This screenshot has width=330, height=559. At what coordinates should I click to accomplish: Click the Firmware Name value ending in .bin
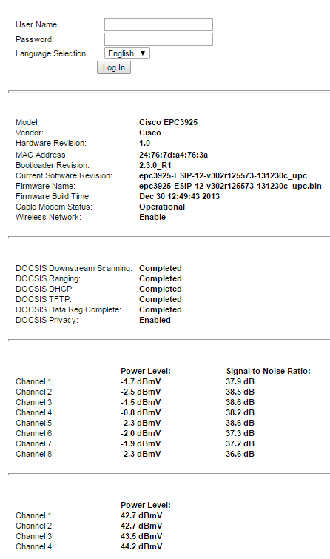point(230,186)
